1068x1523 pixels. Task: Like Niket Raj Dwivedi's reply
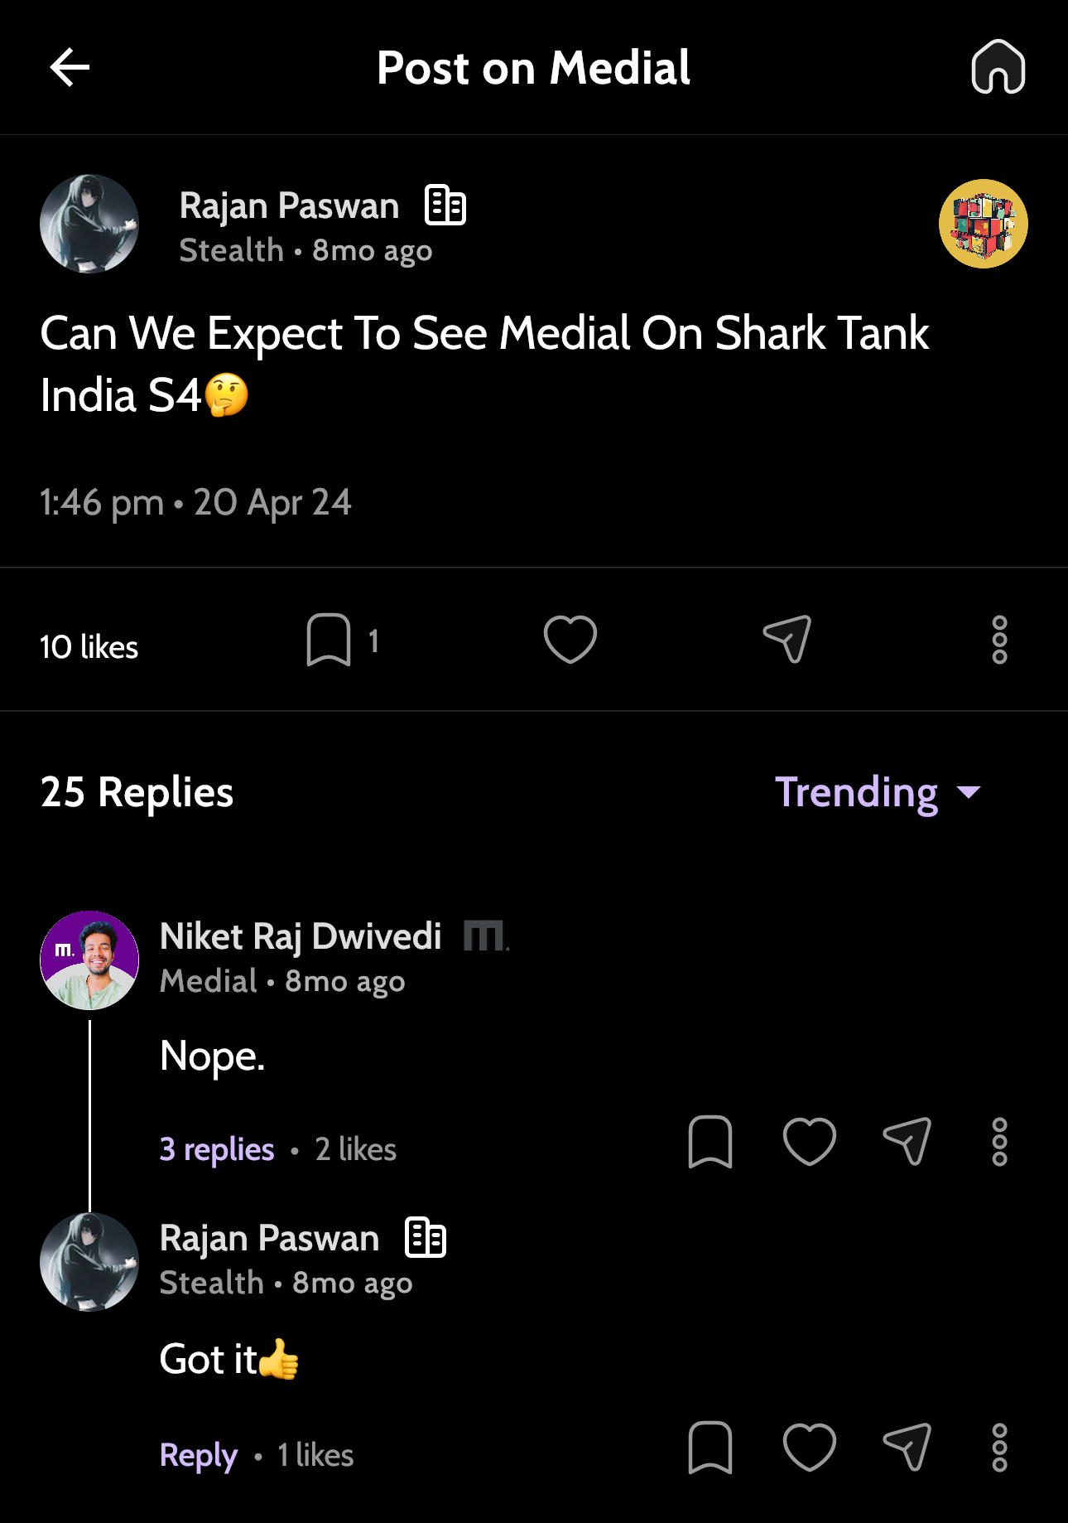pos(809,1142)
